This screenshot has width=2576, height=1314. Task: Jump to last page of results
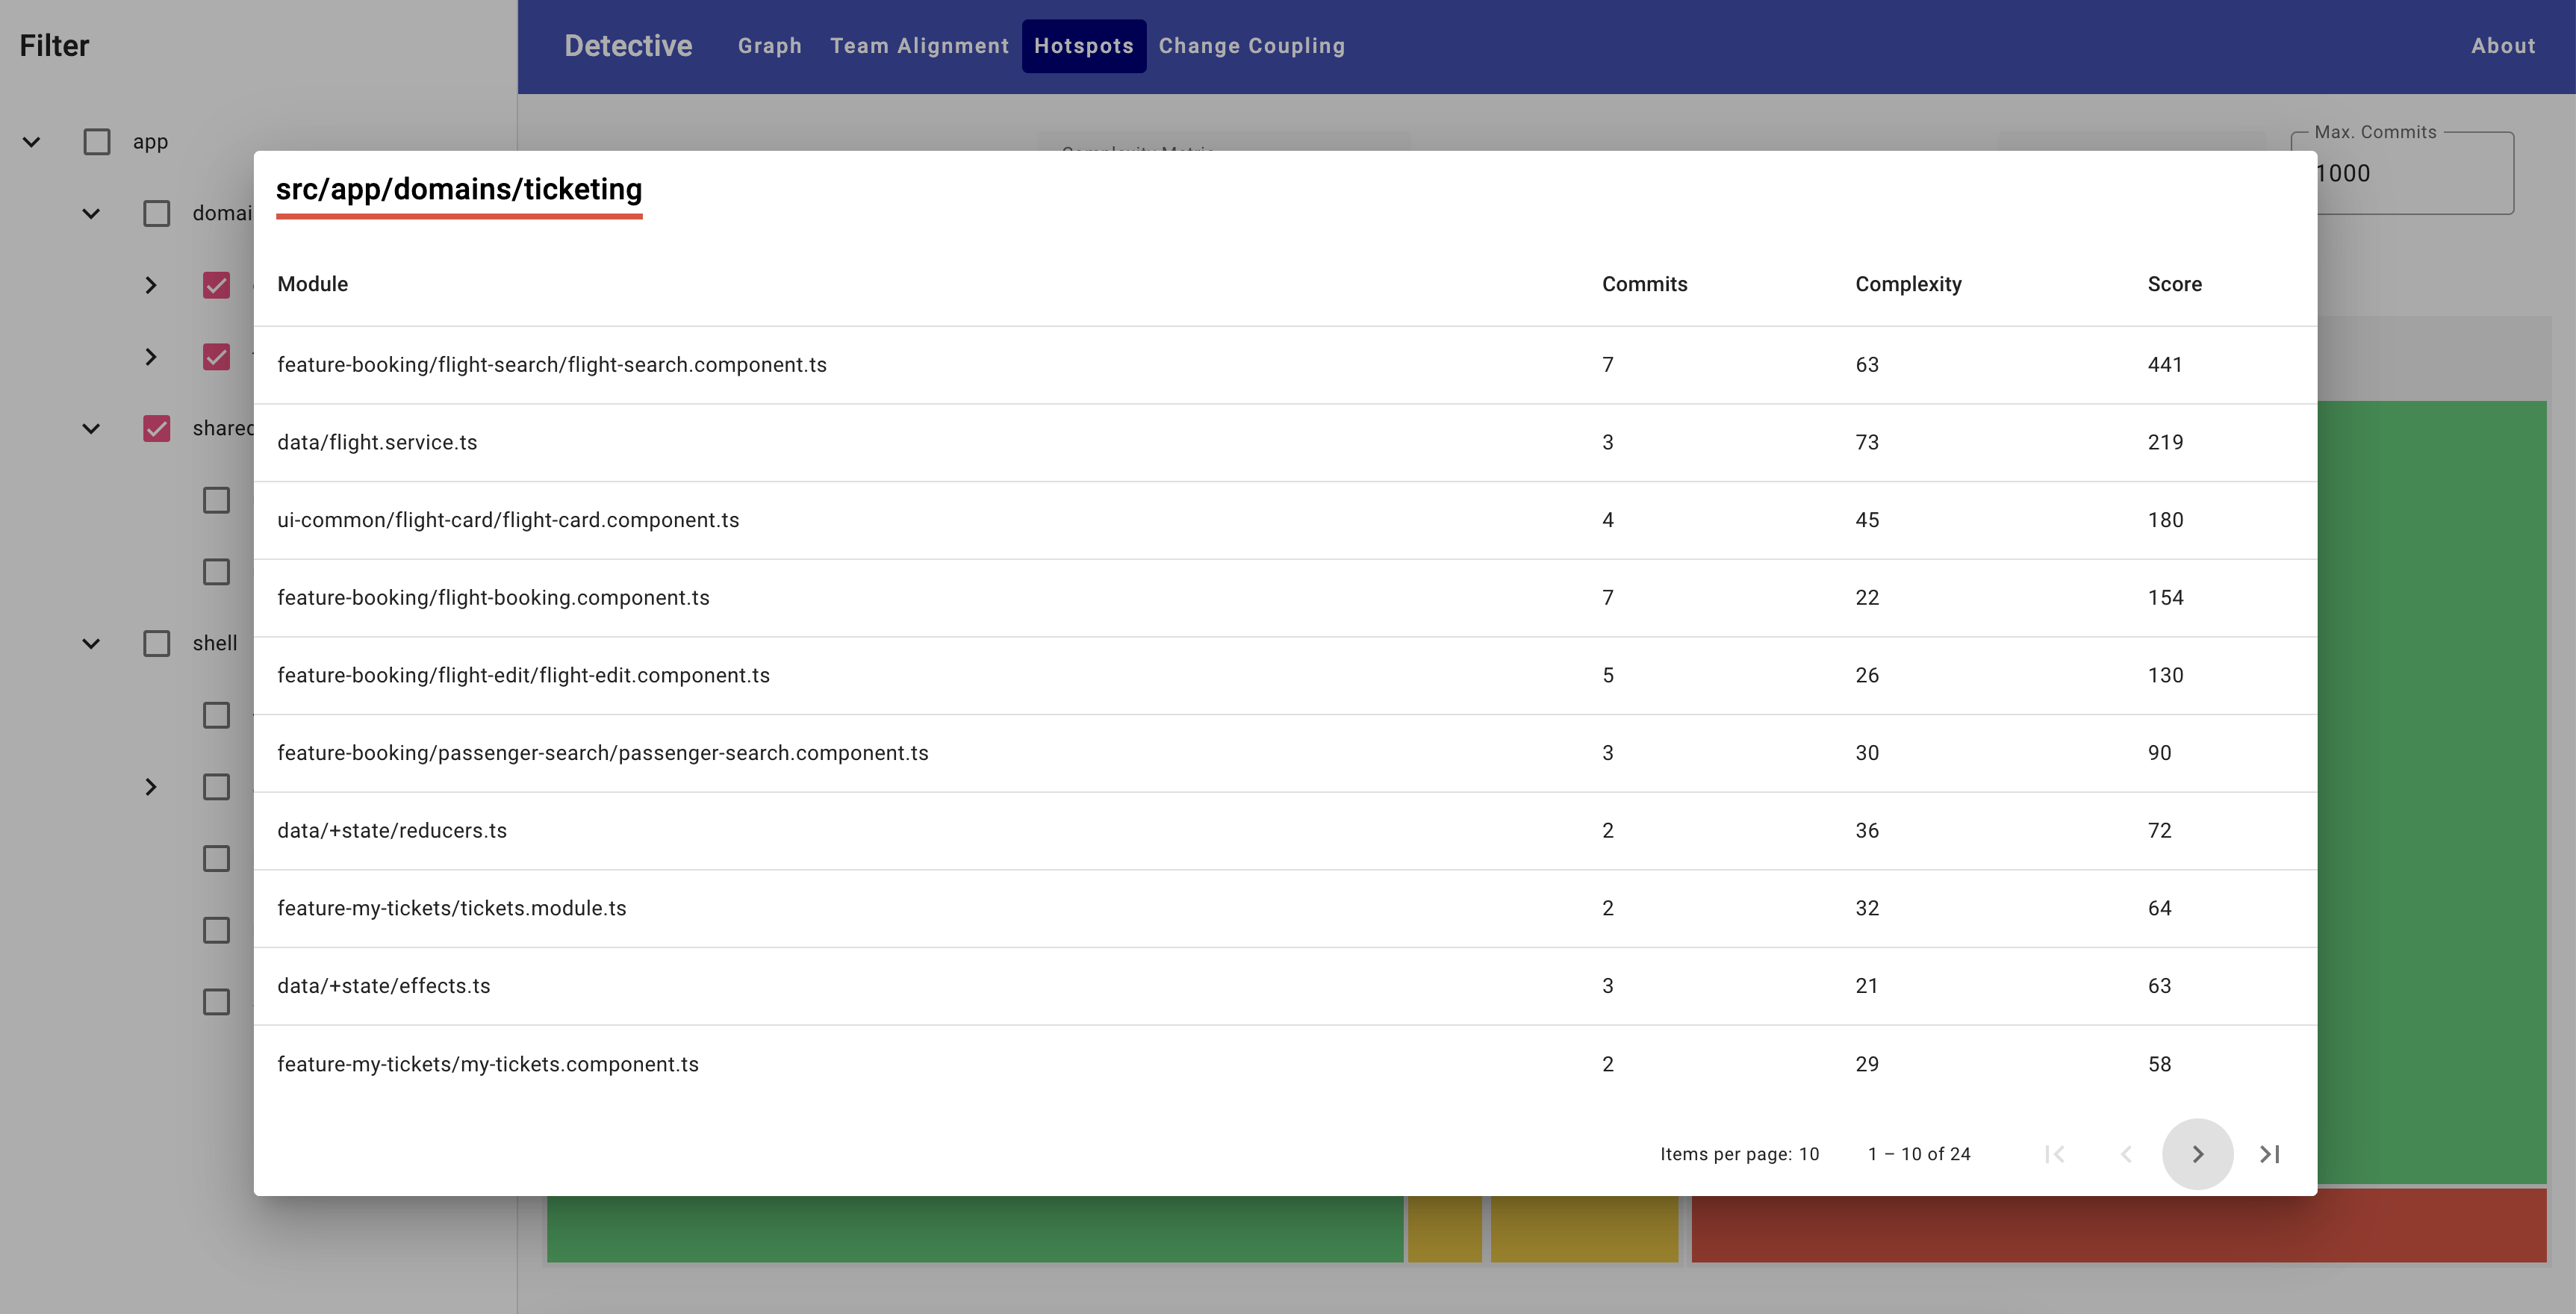(2269, 1154)
